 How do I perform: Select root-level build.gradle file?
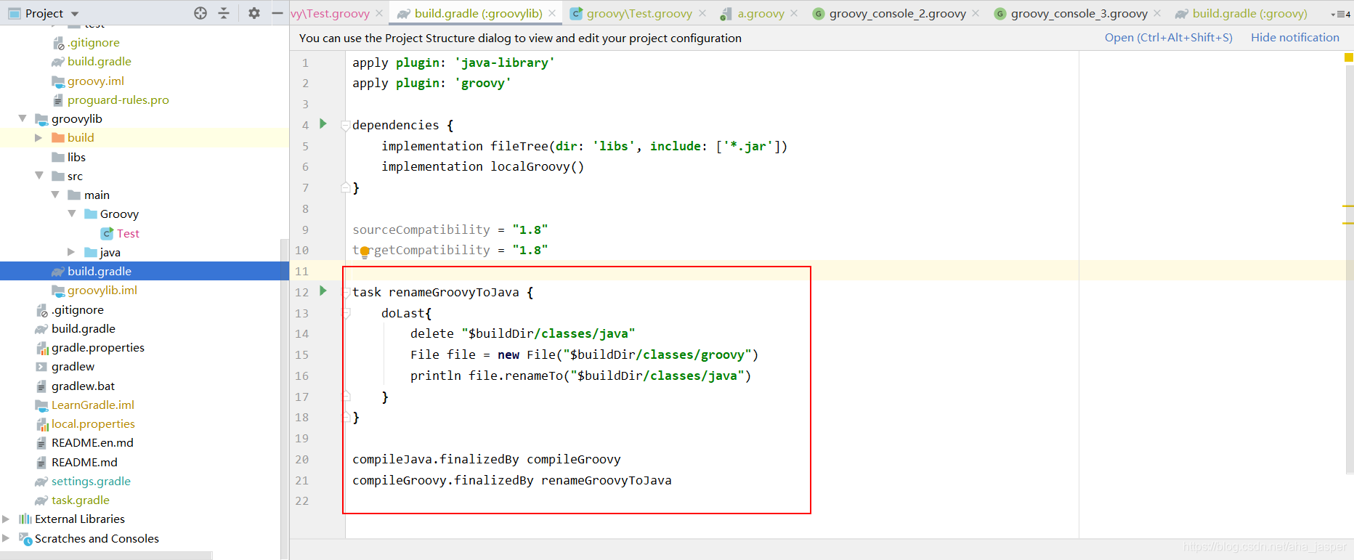click(84, 328)
